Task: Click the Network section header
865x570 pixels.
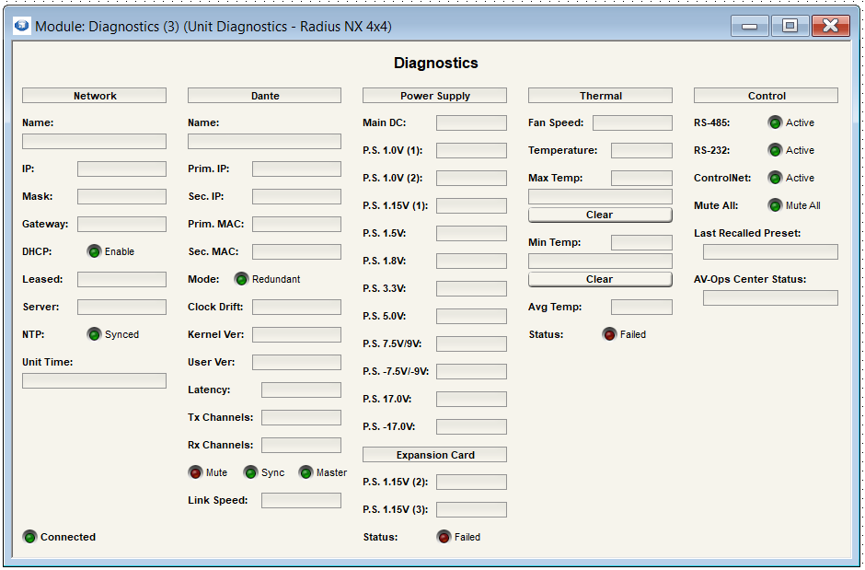Action: (x=95, y=96)
